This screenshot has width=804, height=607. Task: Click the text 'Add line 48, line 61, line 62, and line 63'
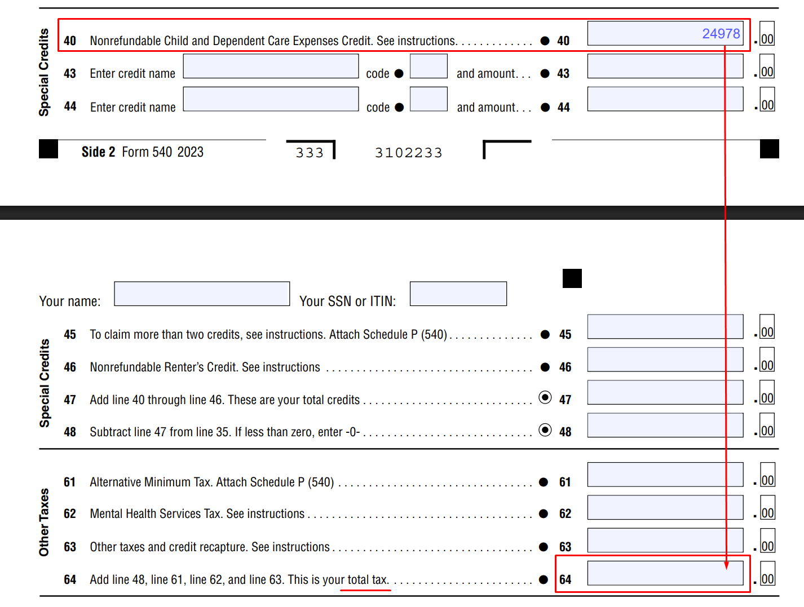click(x=187, y=579)
